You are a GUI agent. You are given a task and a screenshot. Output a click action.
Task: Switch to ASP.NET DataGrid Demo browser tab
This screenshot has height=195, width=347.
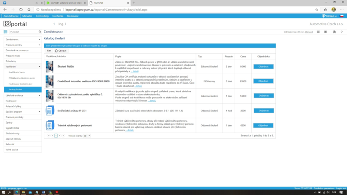[66, 3]
